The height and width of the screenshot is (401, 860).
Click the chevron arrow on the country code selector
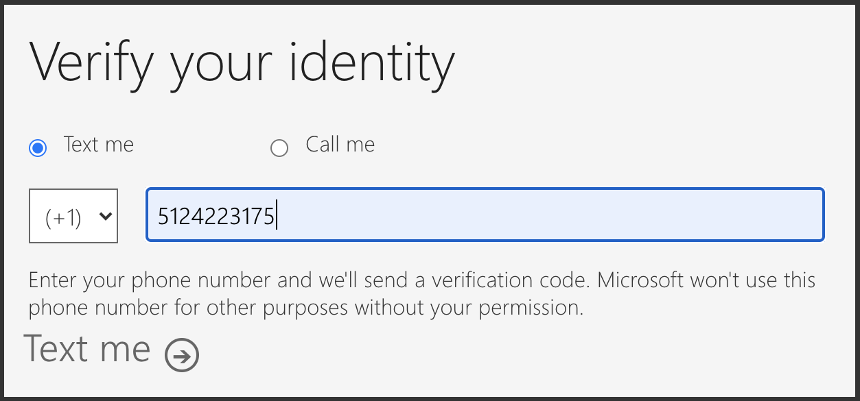(x=106, y=216)
